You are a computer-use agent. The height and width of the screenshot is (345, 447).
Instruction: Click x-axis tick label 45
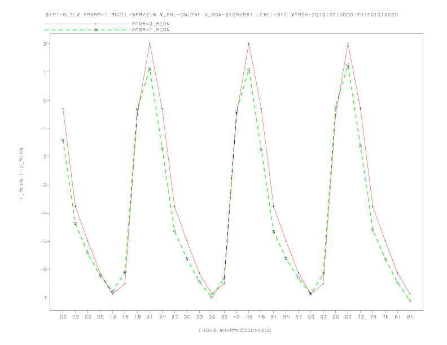point(249,317)
